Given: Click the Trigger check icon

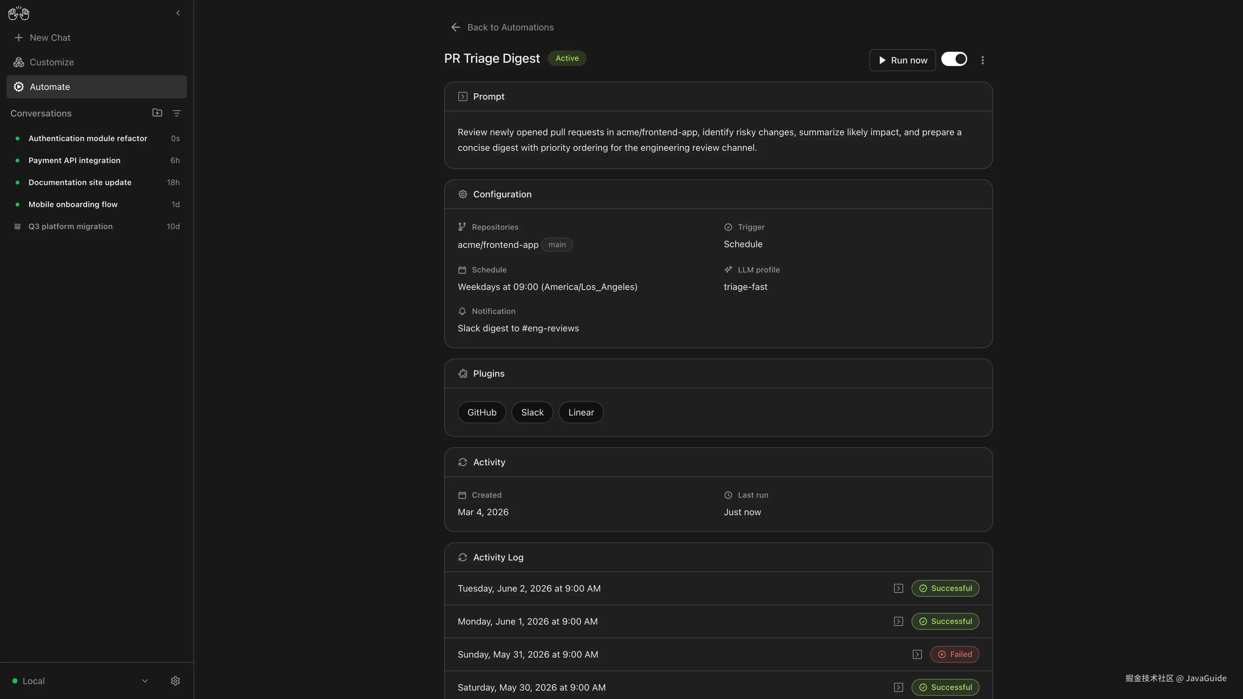Looking at the screenshot, I should click(728, 227).
